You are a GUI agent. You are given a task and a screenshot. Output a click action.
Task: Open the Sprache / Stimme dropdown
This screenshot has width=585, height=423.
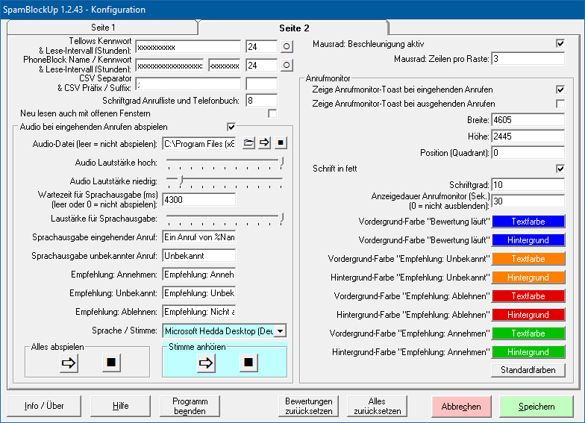click(x=281, y=331)
